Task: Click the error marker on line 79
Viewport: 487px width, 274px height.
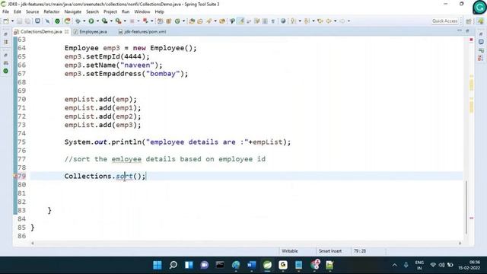Action: click(x=15, y=176)
